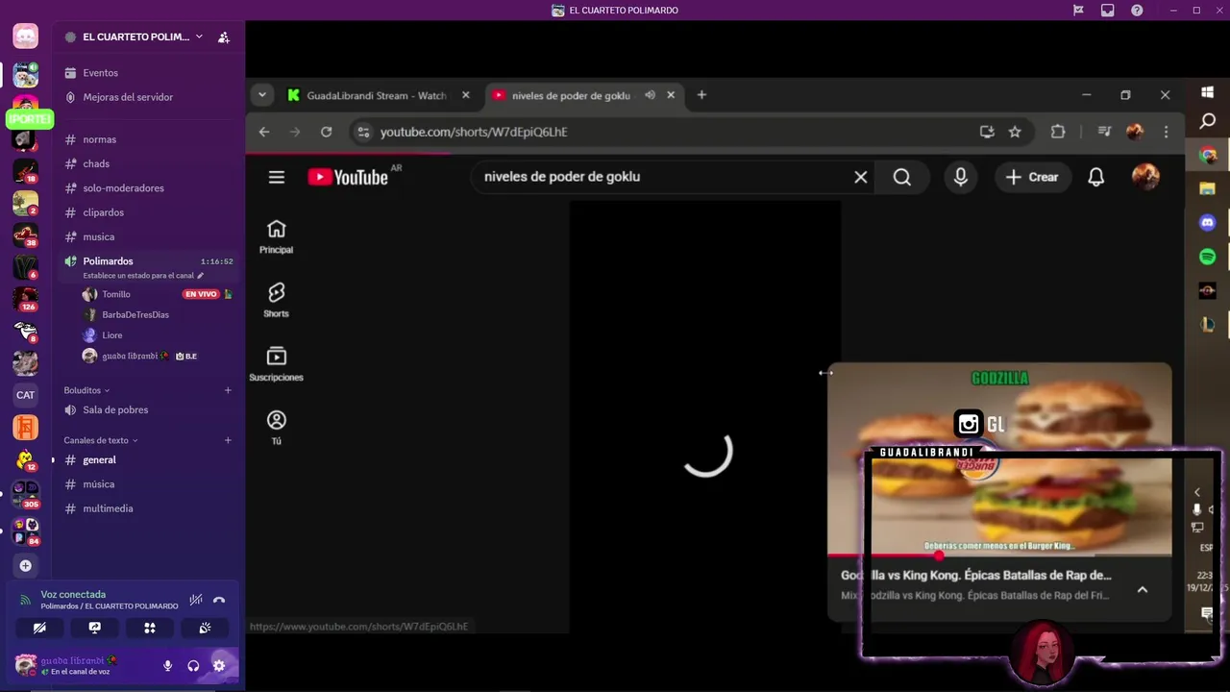Select the Polimardos voice channel
Viewport: 1230px width, 692px height.
click(x=108, y=260)
